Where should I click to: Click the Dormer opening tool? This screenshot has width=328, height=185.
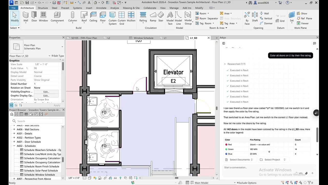coord(266,23)
